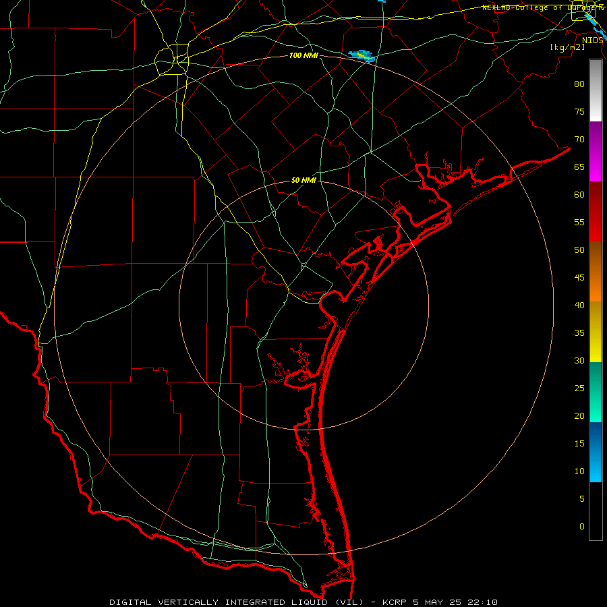
Task: Click the legend value 40
Action: 579,305
